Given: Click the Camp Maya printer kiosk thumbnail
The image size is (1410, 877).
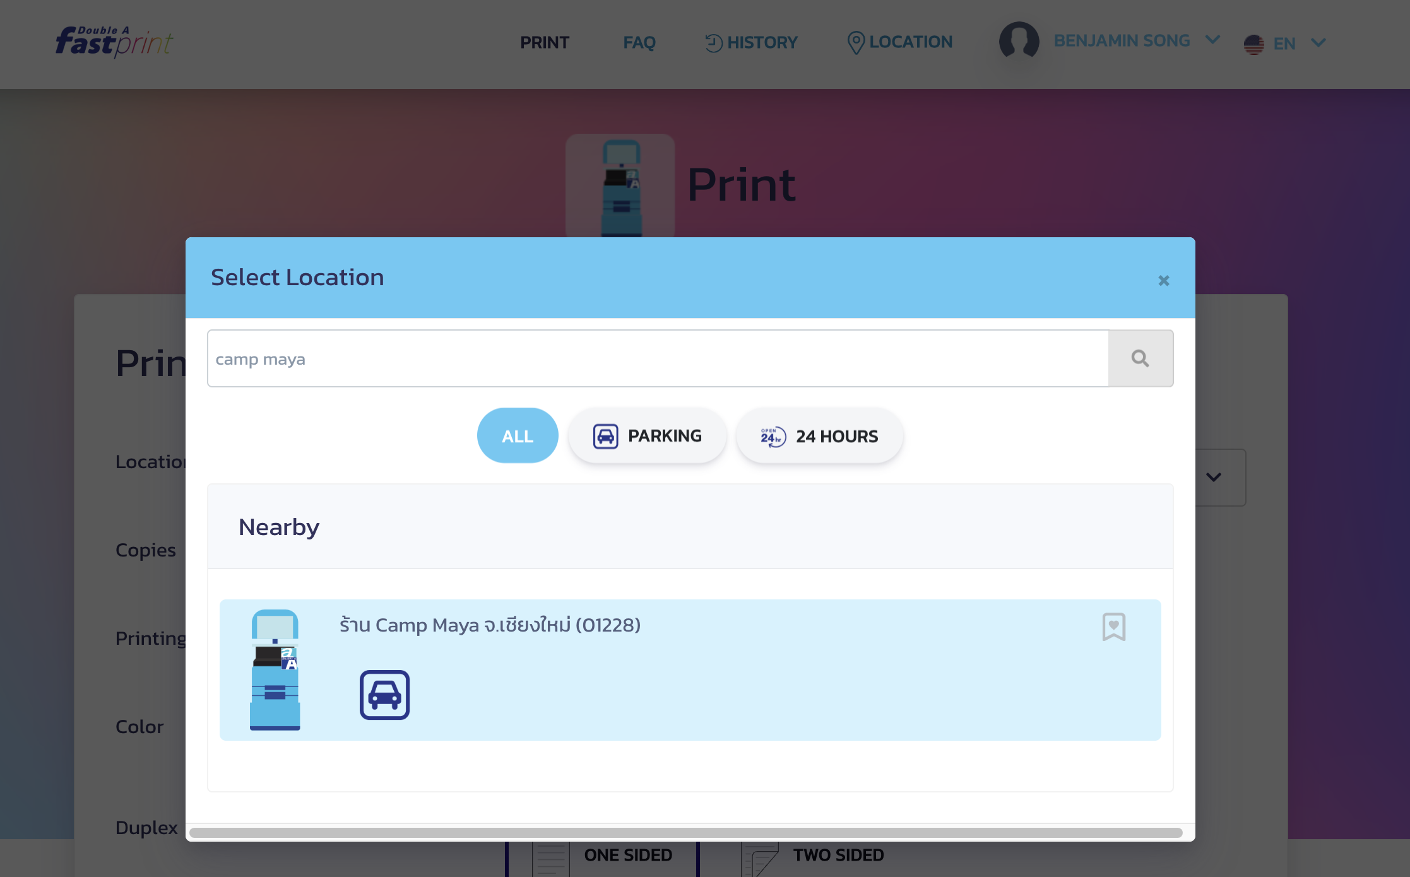Looking at the screenshot, I should (275, 669).
